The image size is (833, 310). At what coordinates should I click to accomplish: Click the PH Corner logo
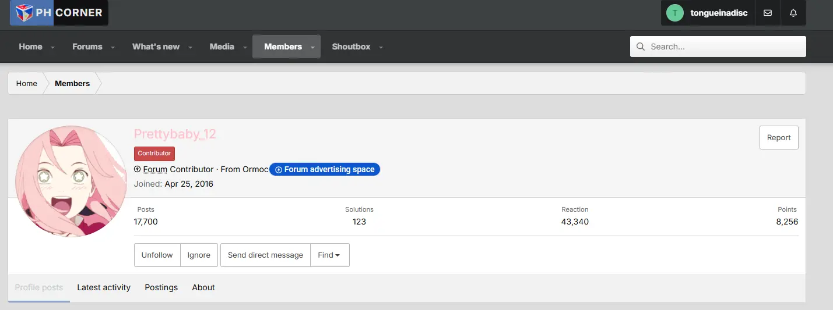click(59, 12)
